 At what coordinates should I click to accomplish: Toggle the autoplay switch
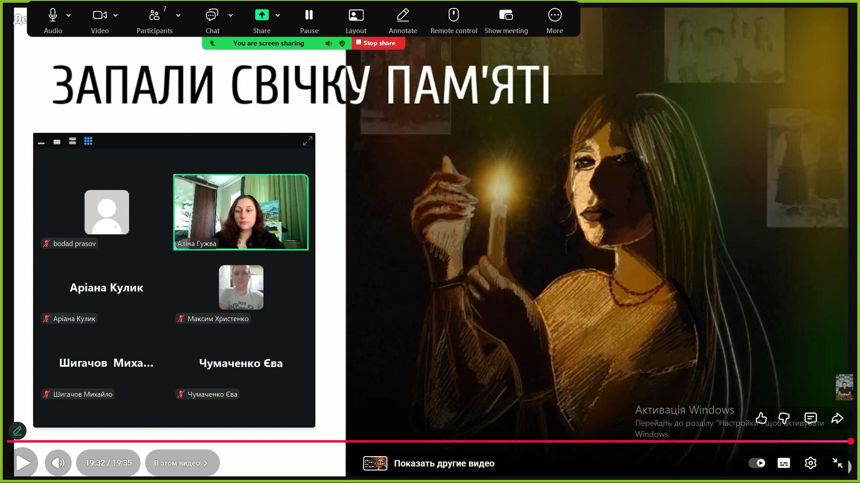pyautogui.click(x=757, y=463)
